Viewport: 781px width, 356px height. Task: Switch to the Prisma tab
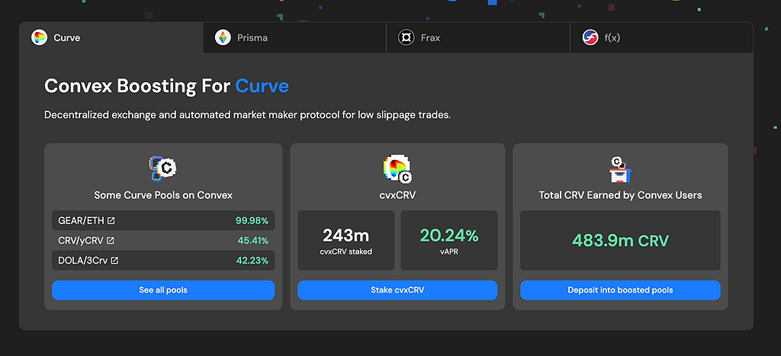click(x=295, y=37)
